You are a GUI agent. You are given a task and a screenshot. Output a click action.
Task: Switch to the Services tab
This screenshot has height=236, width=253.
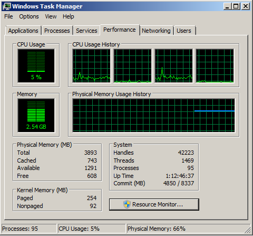pos(86,31)
